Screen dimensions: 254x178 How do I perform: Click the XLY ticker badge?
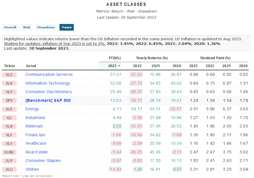click(x=9, y=92)
